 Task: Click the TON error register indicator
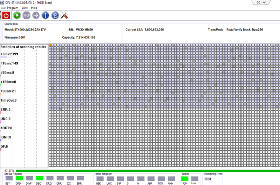pyautogui.click(x=161, y=179)
